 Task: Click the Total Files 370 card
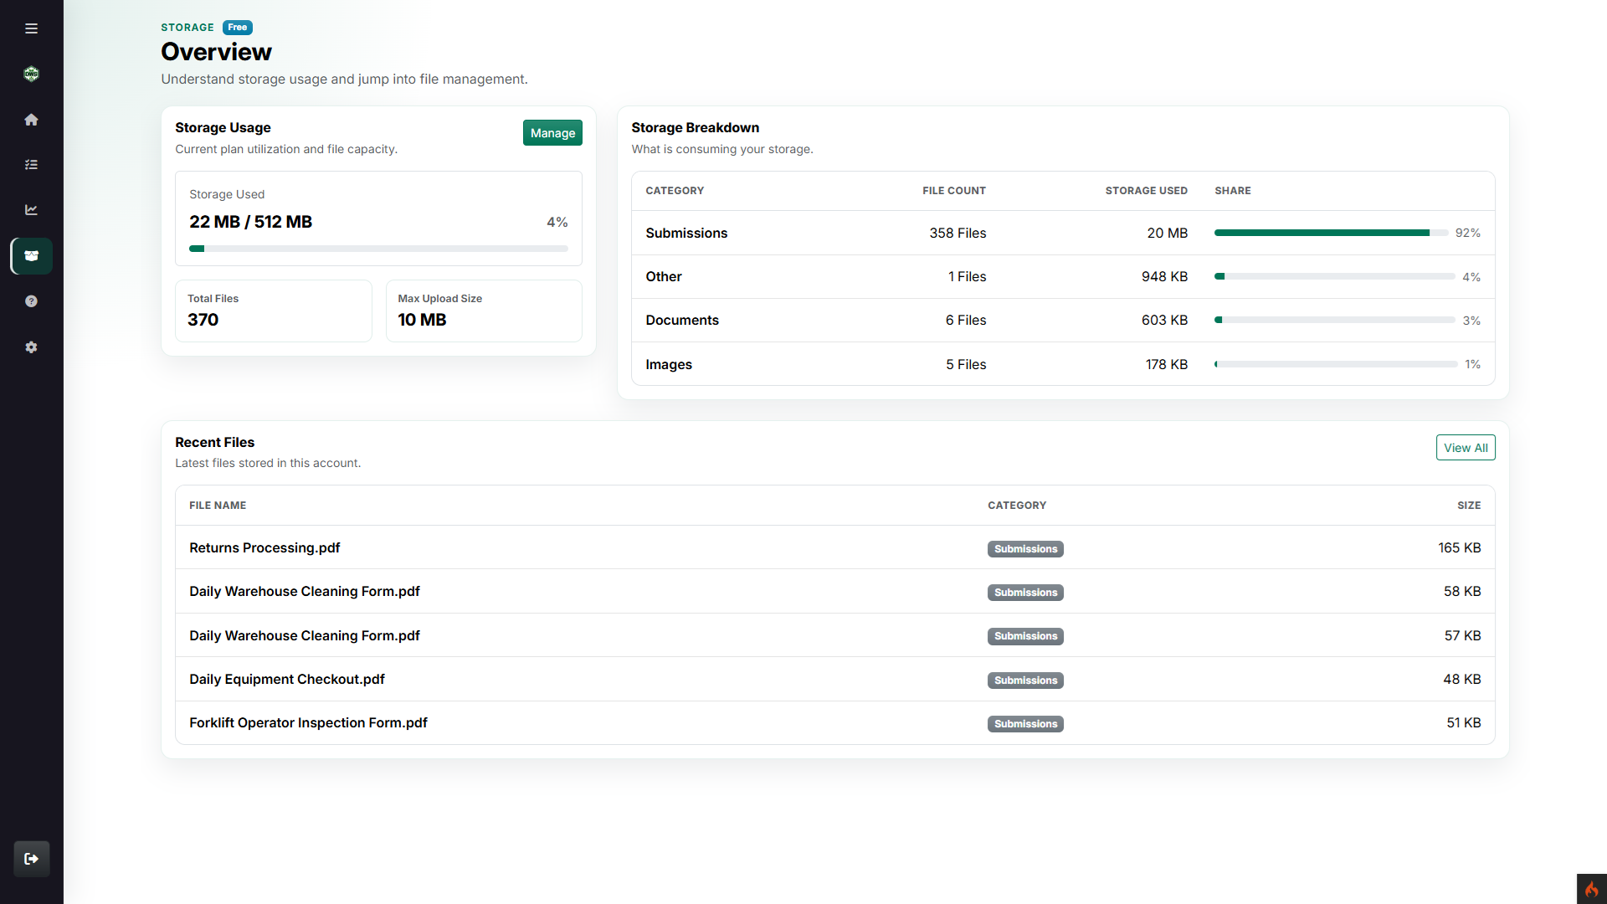(274, 311)
